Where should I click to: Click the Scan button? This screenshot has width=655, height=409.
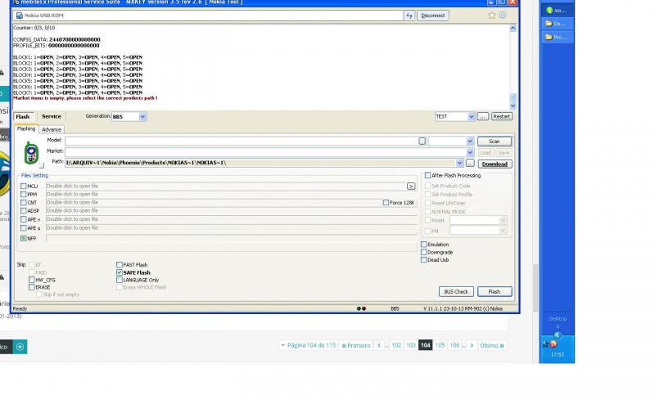click(495, 142)
